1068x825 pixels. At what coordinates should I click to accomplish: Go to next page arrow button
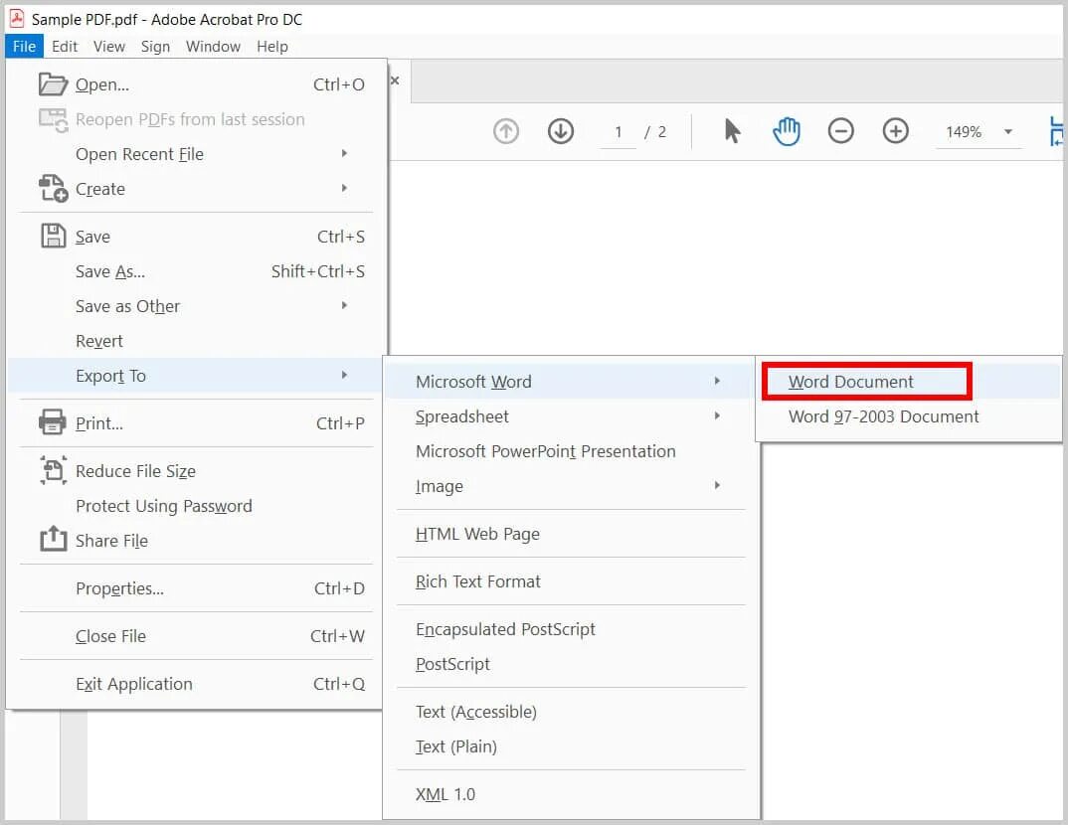(x=561, y=131)
